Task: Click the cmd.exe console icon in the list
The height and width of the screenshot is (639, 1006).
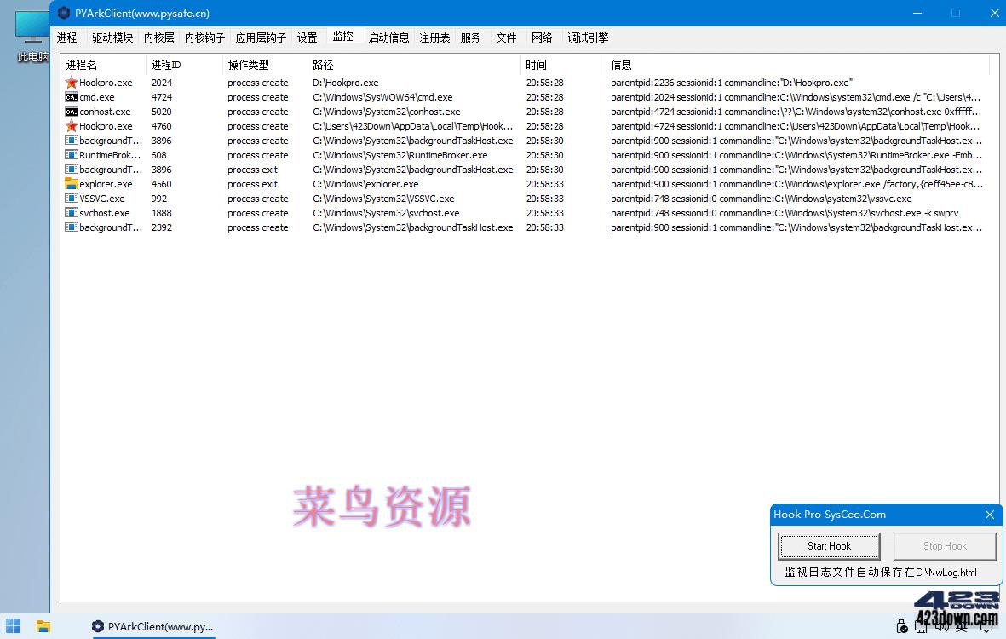Action: [72, 97]
